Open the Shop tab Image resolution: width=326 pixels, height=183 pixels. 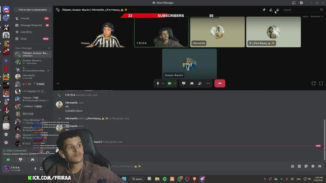[x=33, y=39]
